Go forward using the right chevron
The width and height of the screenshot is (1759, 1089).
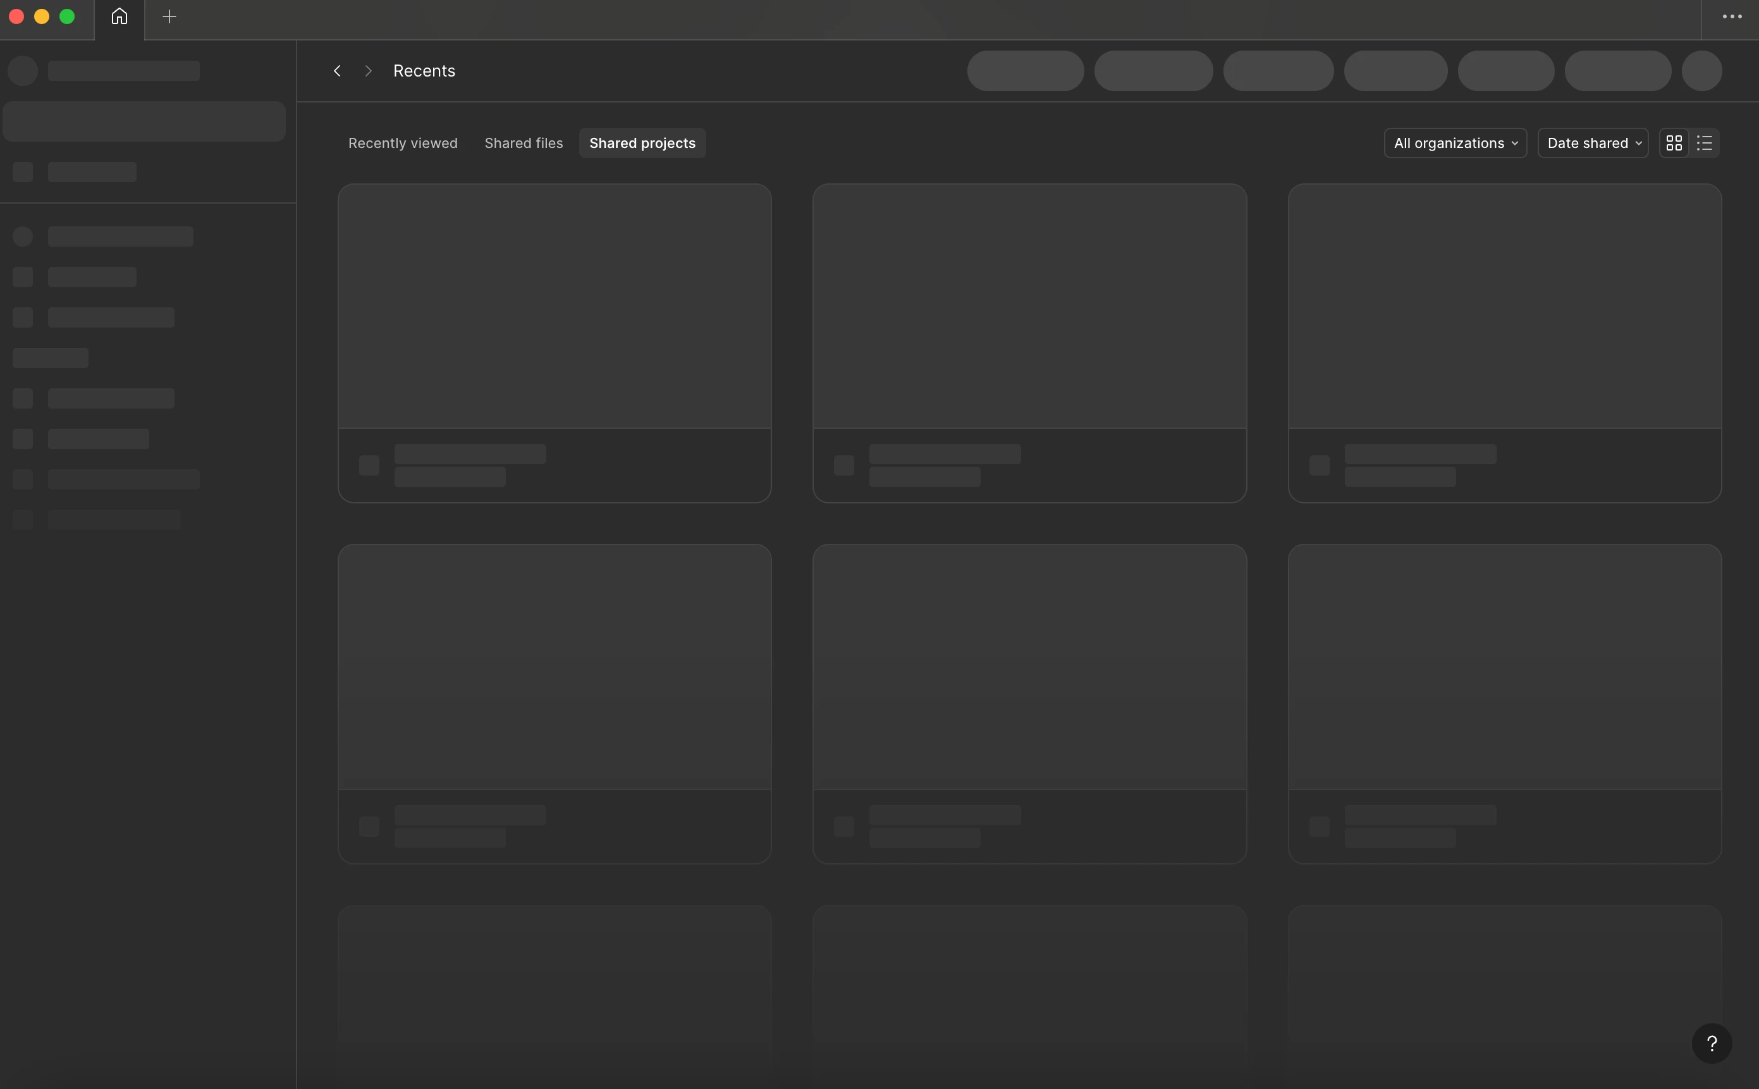tap(369, 71)
